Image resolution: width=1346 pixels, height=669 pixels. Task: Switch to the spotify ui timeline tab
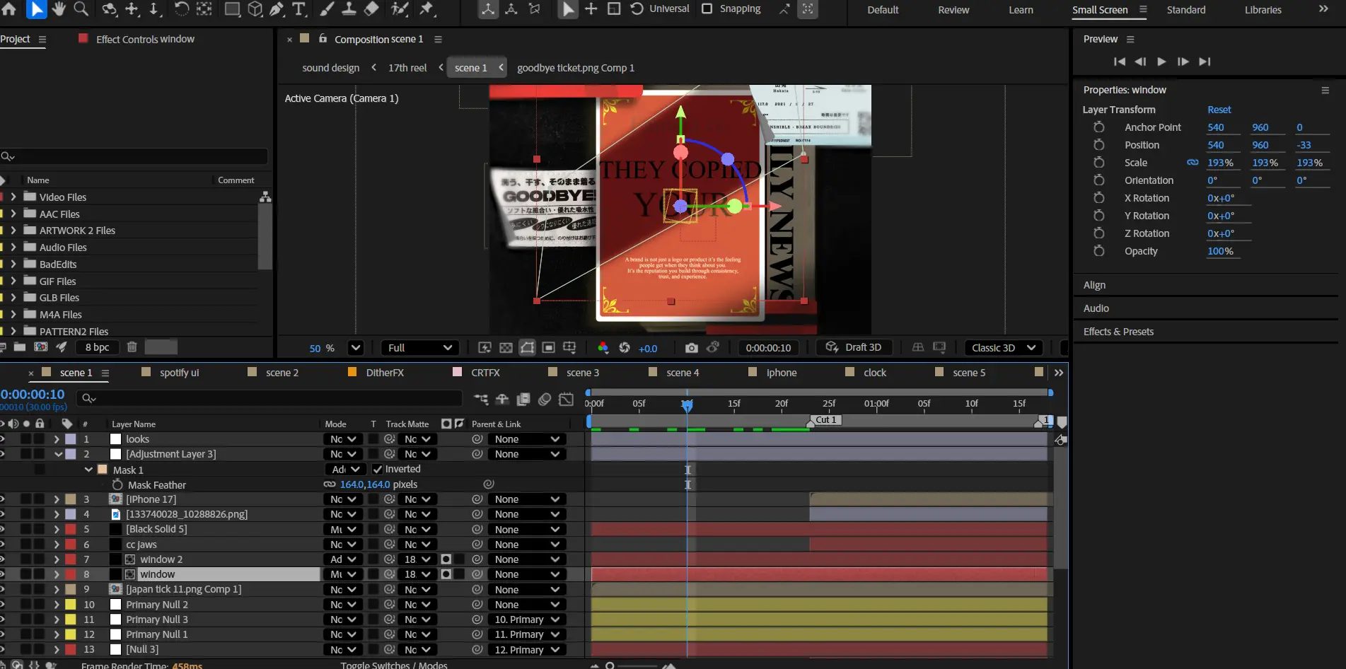coord(179,373)
